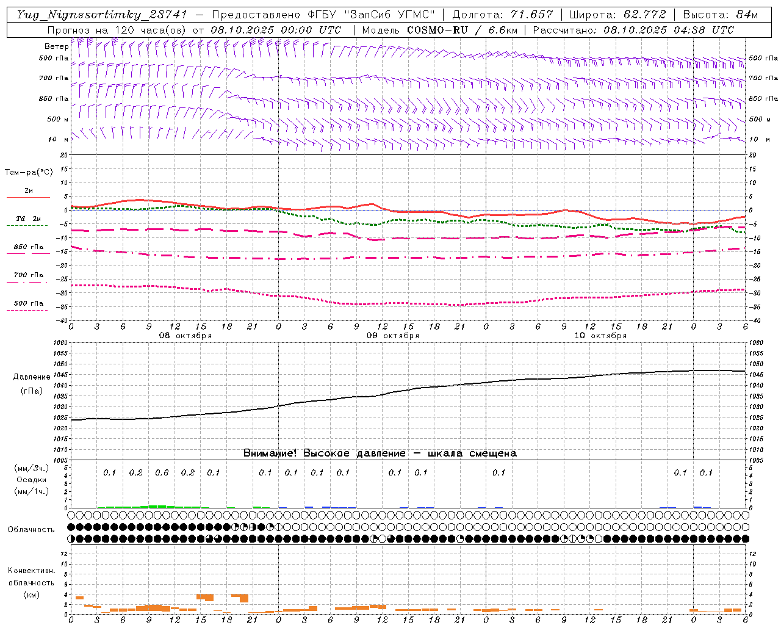Click the red line sample under '2м' legend
The width and height of the screenshot is (781, 625).
tap(28, 197)
